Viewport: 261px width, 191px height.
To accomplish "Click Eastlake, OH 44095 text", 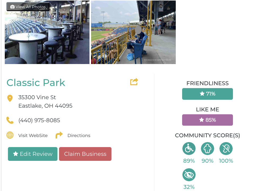I will coord(46,106).
